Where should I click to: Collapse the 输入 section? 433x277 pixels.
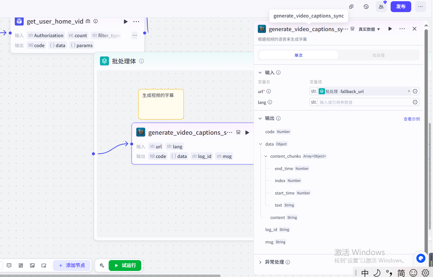point(260,72)
